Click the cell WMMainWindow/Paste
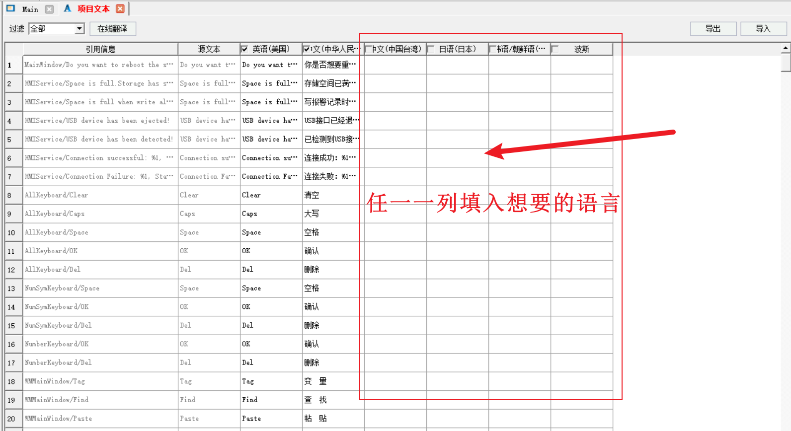The width and height of the screenshot is (791, 431). 100,419
